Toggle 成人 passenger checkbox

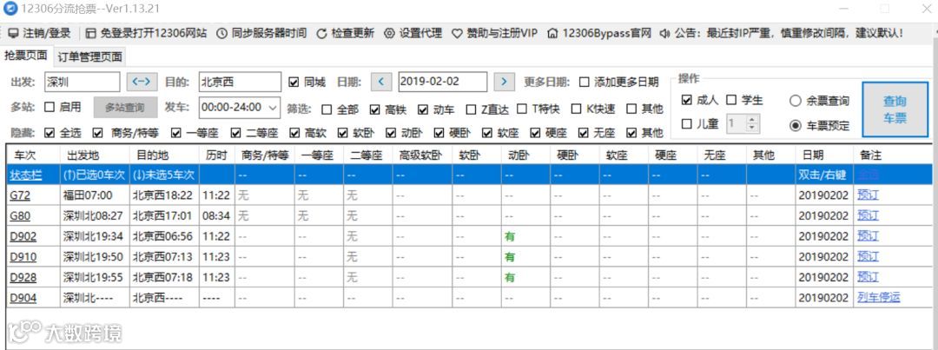click(x=687, y=100)
